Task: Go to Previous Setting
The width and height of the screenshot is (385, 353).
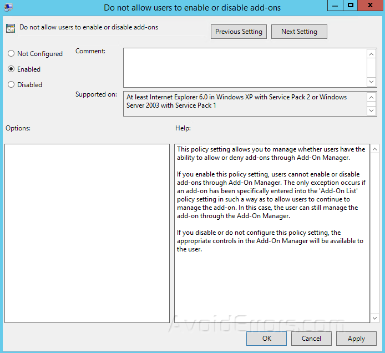Action: point(239,32)
